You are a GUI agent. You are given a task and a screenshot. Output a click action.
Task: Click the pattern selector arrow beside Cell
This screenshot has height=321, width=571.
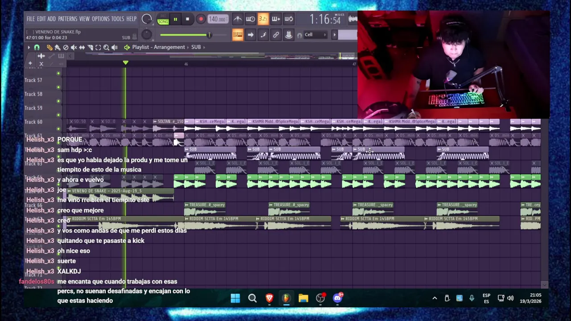tap(334, 35)
